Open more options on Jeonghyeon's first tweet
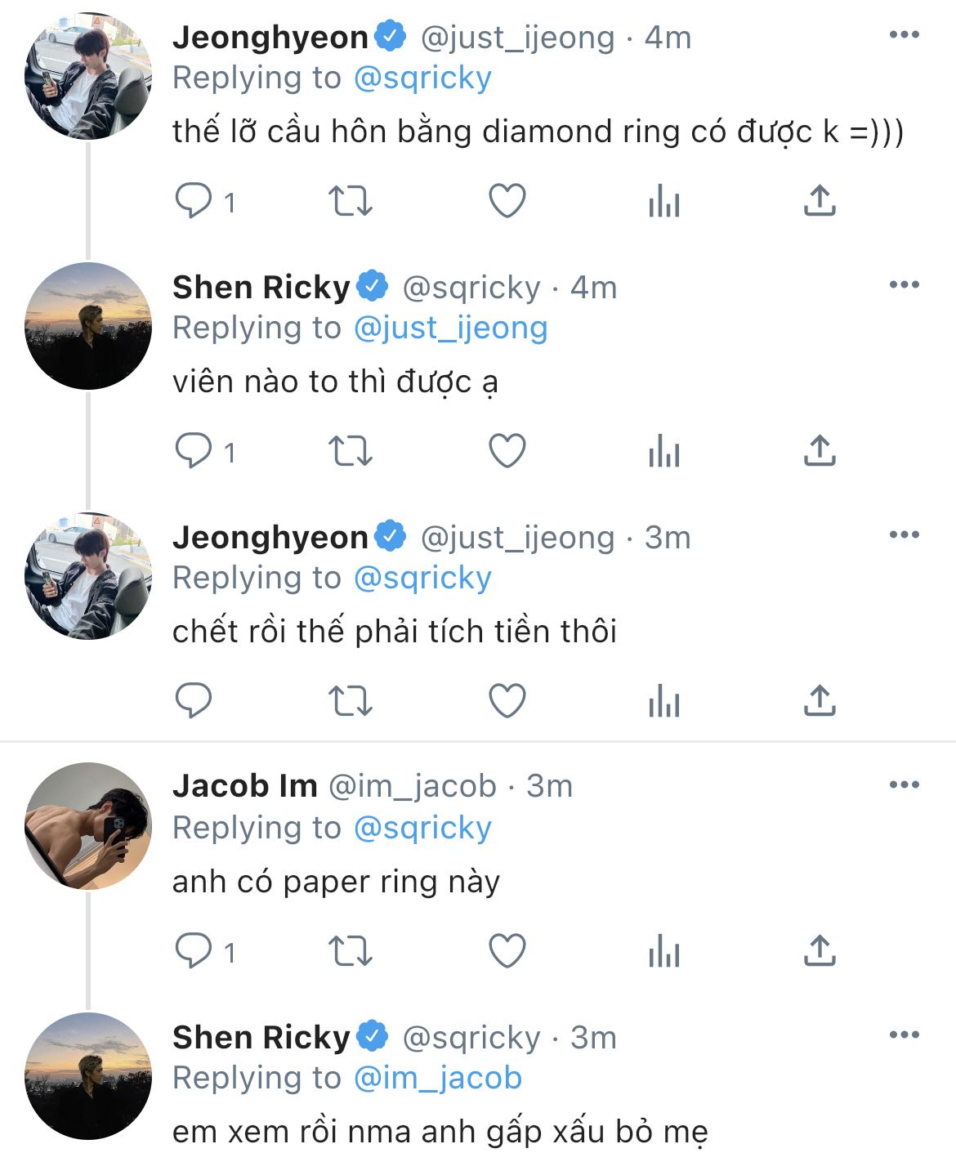Viewport: 956px width, 1153px height. (x=904, y=34)
